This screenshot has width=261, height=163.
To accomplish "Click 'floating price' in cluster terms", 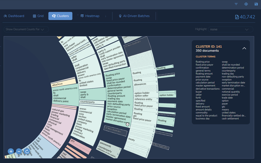I will [203, 62].
